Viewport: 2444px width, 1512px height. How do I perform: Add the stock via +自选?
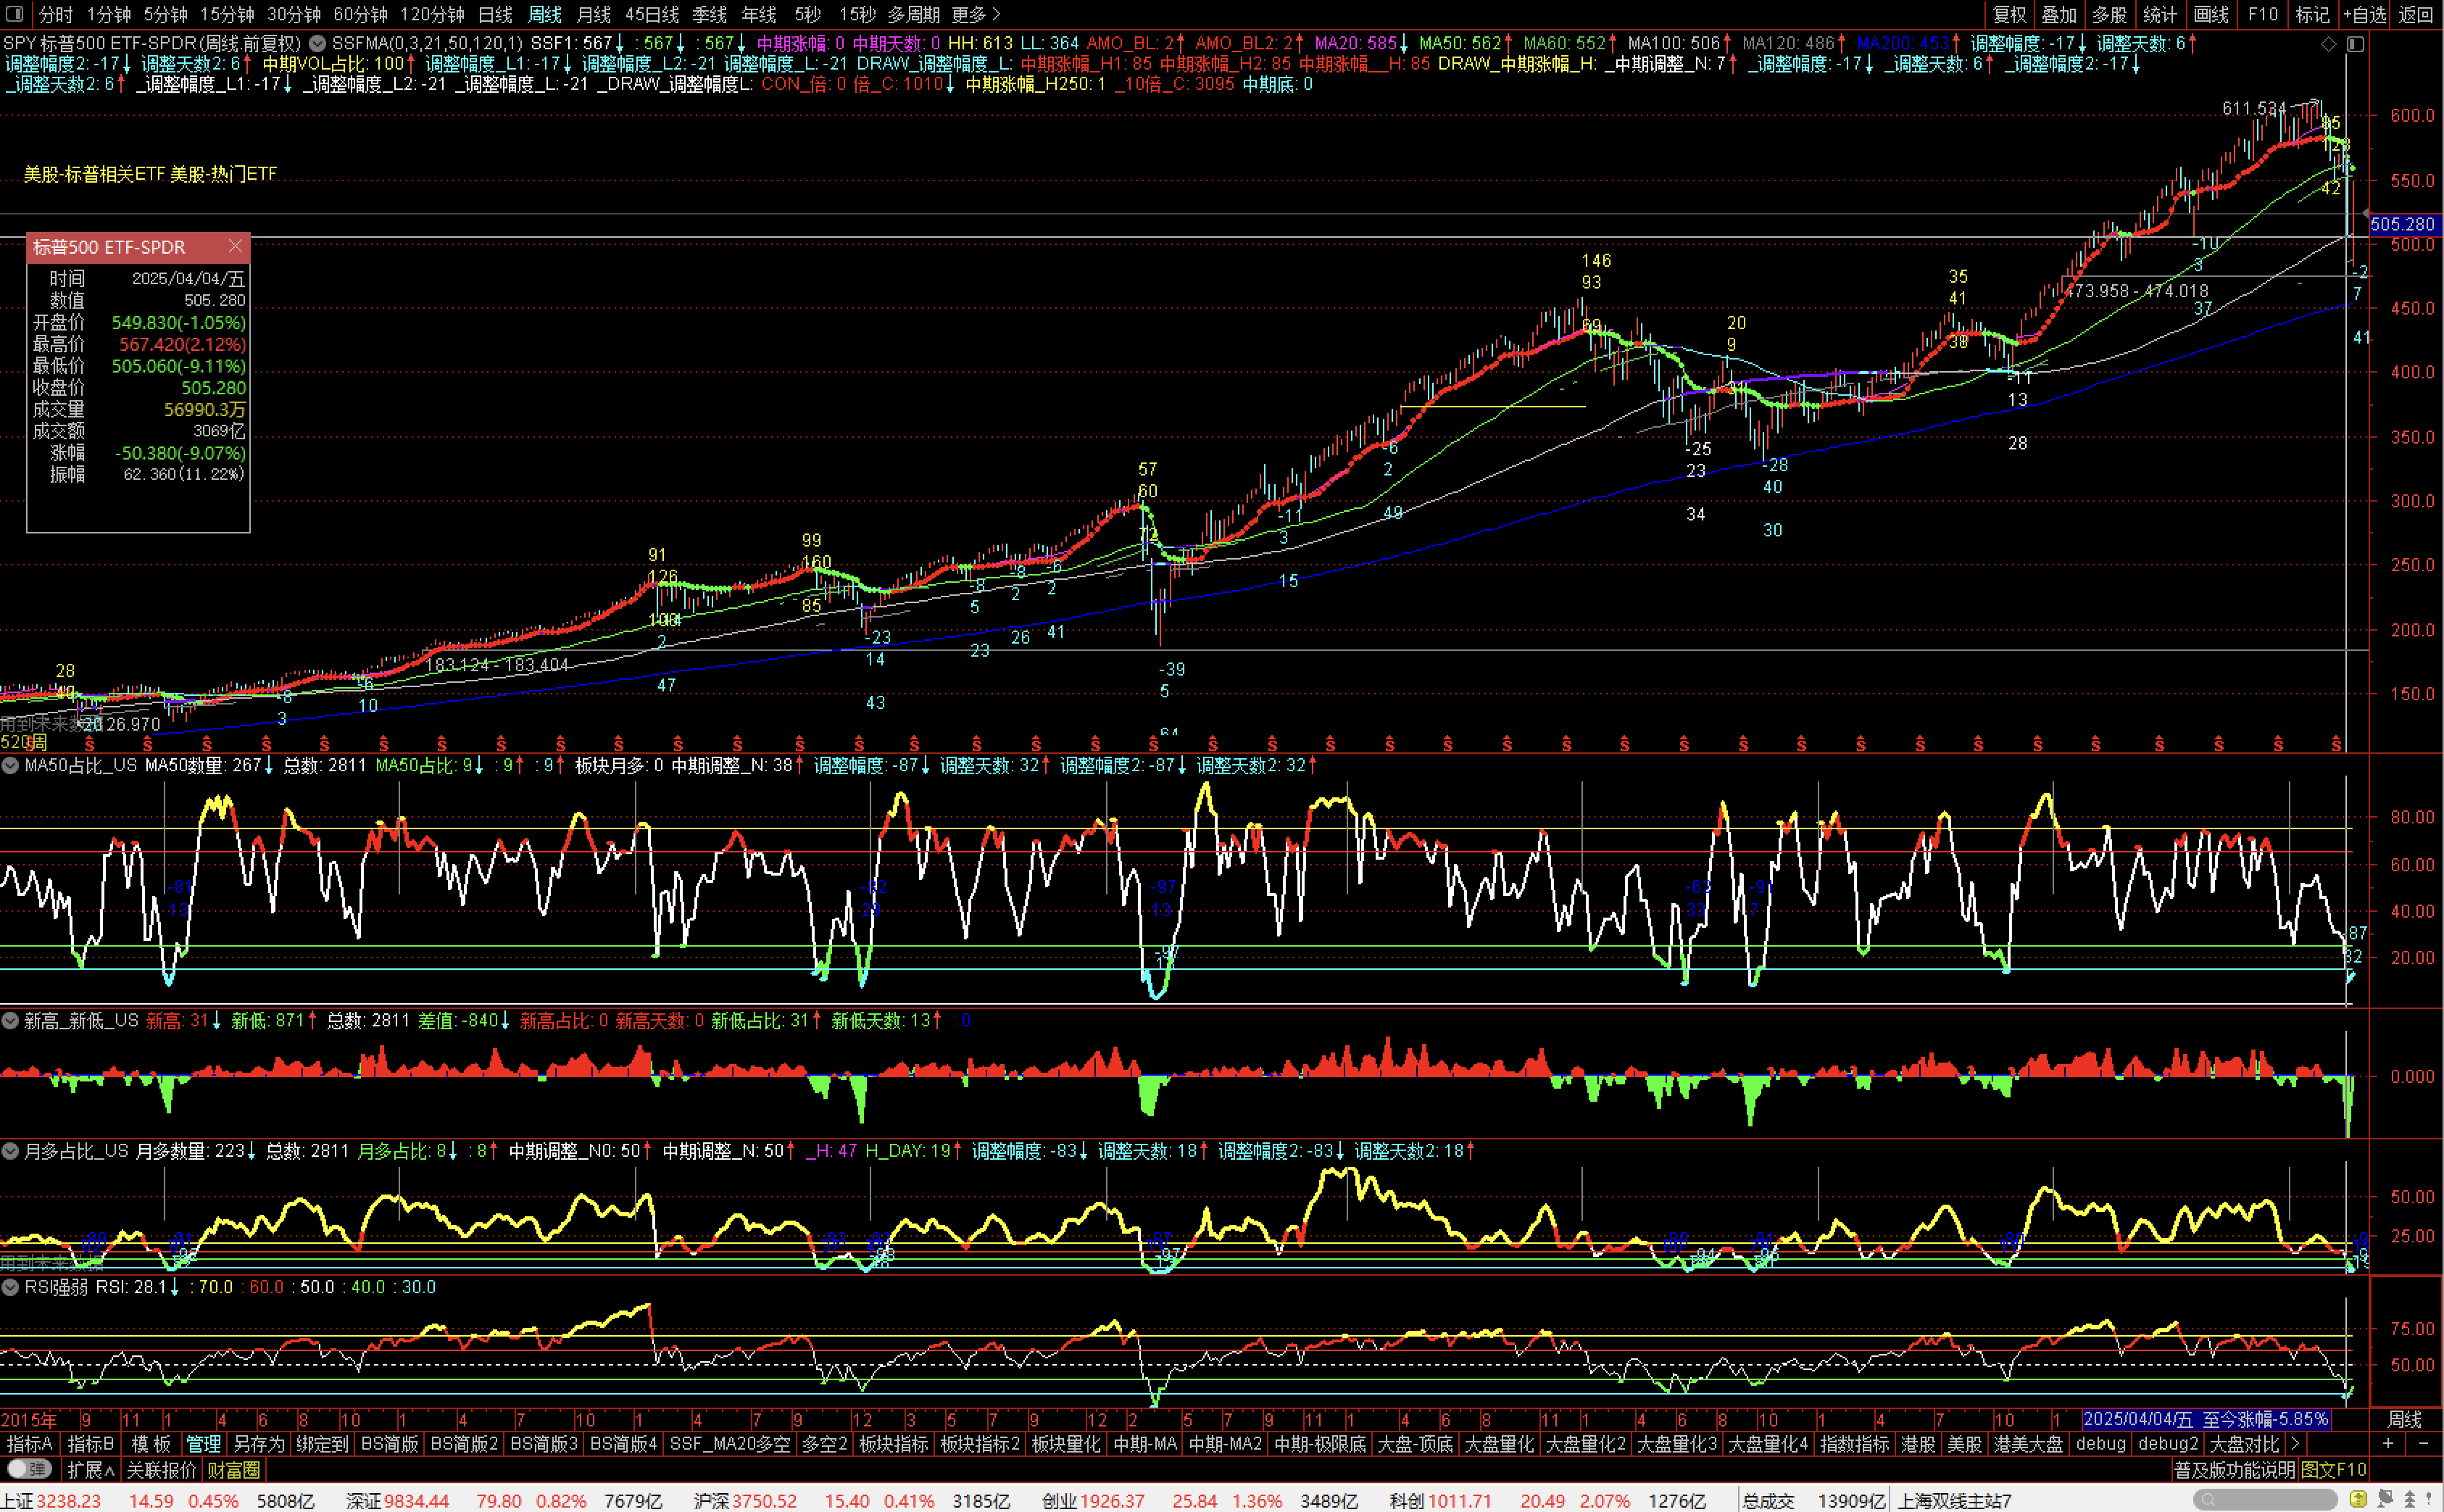pyautogui.click(x=2364, y=14)
